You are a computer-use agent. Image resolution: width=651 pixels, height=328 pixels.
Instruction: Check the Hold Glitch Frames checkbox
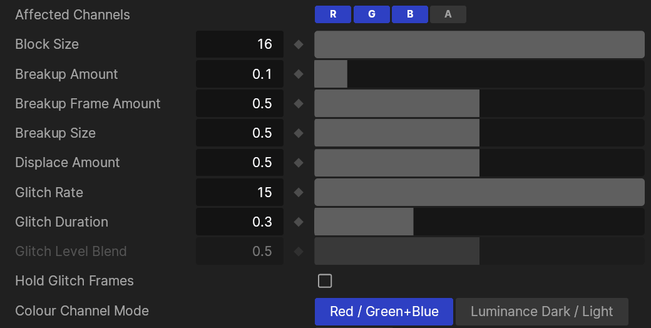[x=325, y=281]
